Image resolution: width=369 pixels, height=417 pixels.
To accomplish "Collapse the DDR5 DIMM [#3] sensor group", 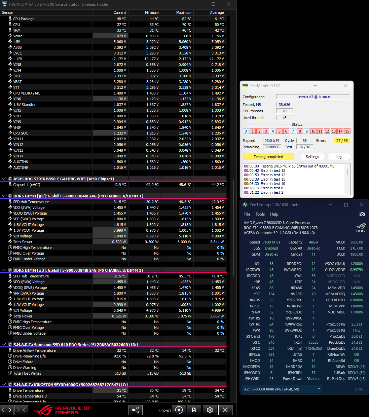I will click(4, 270).
